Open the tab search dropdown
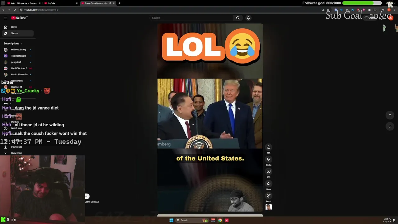 3,3
